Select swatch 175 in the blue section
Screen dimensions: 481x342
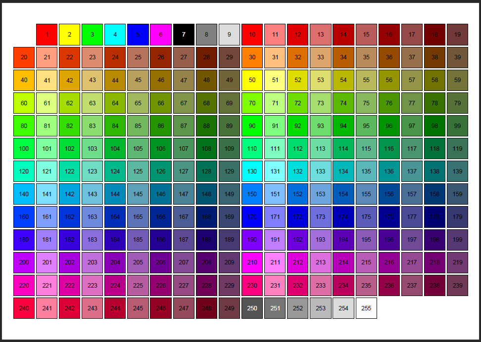[366, 216]
